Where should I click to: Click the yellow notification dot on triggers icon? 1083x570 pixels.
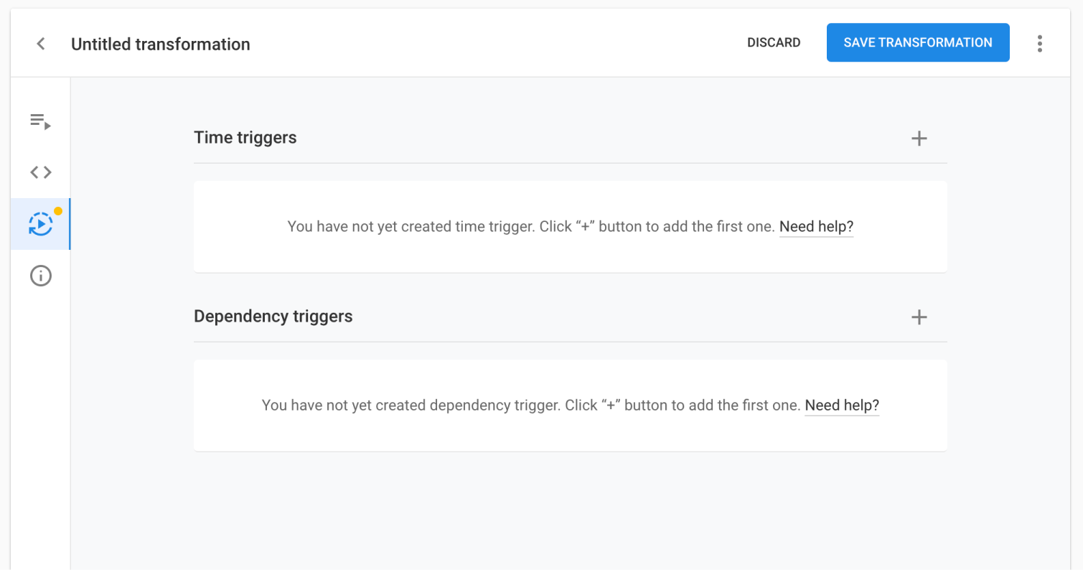pyautogui.click(x=58, y=212)
